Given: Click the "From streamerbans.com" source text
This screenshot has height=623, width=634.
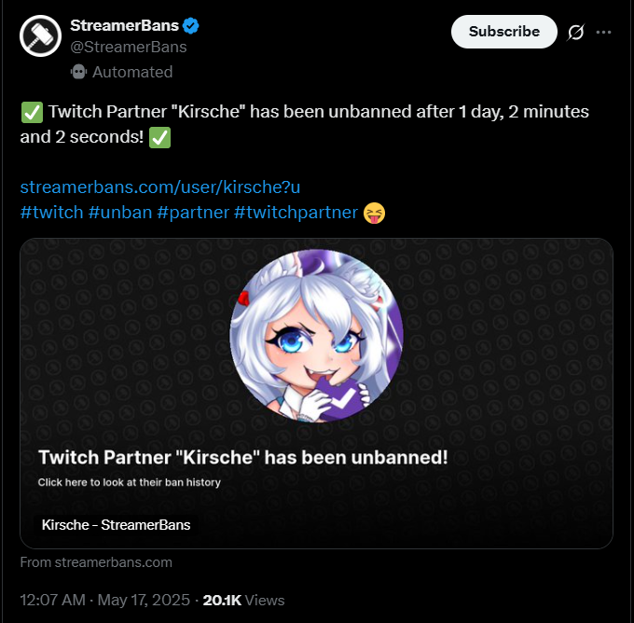Looking at the screenshot, I should (x=96, y=562).
